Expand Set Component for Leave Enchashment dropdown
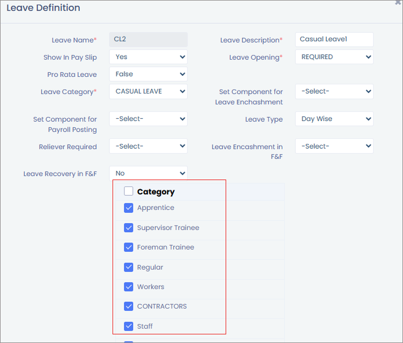Screen dimensions: 403x343 coord(334,91)
